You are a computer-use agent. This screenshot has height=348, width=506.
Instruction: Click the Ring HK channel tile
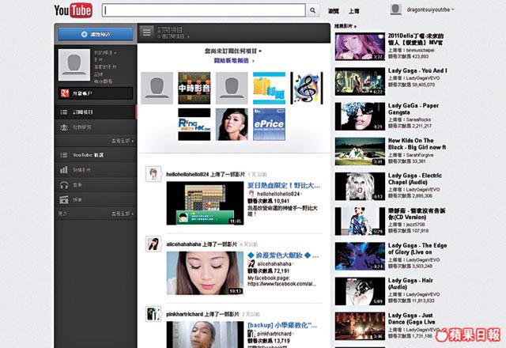(x=194, y=123)
